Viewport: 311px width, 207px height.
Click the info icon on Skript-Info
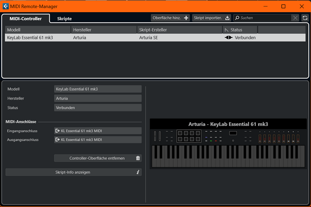click(138, 172)
